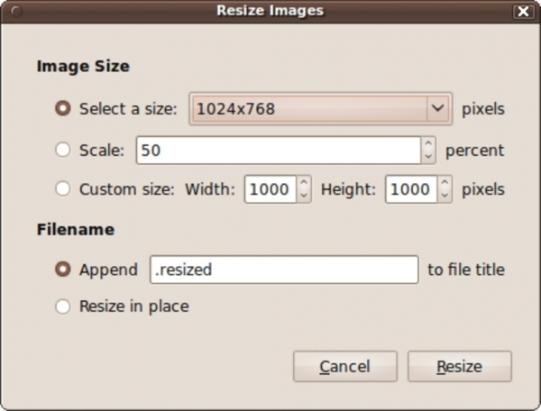Click the Resize button
The image size is (541, 411).
tap(460, 366)
